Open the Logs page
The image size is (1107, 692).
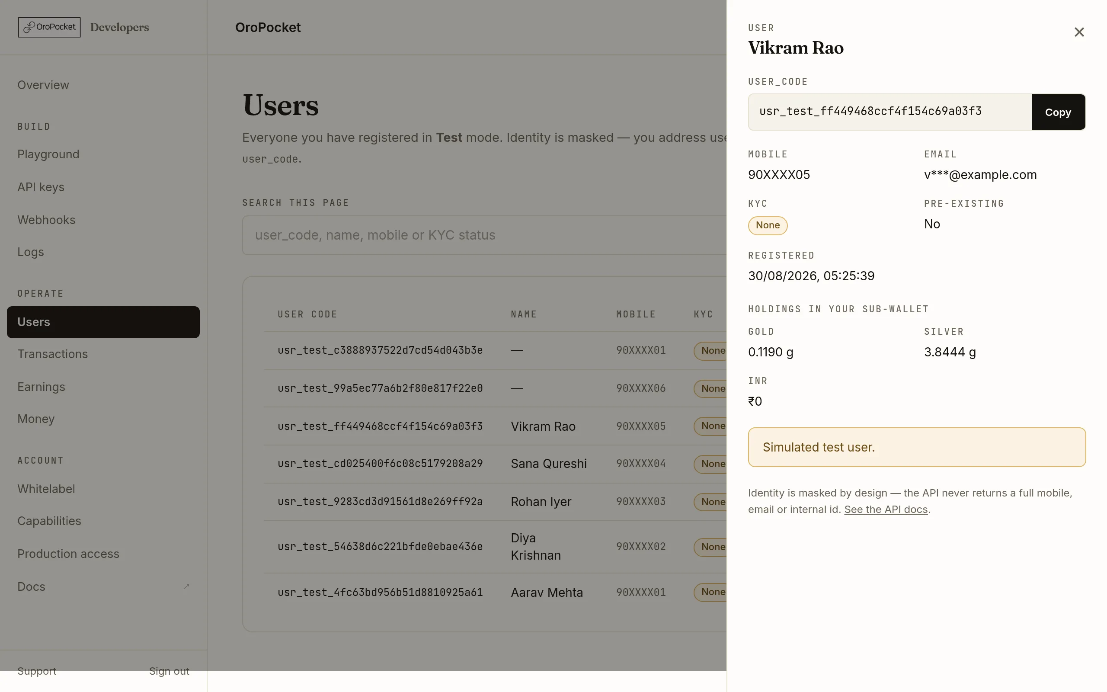(x=31, y=252)
